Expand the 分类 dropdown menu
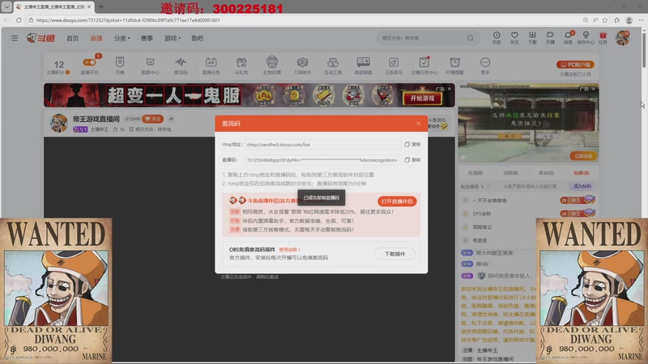This screenshot has height=364, width=648. point(122,38)
